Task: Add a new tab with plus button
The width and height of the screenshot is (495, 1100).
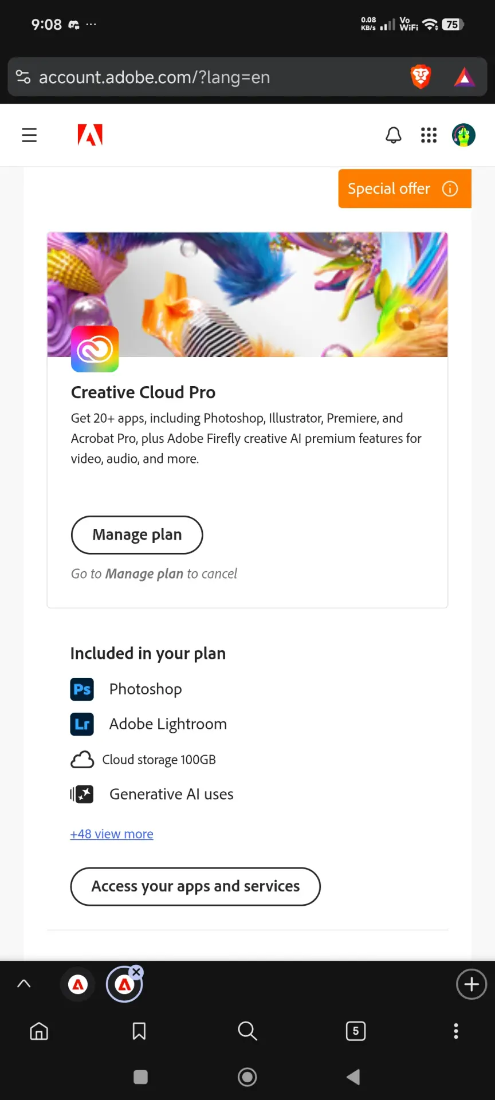Action: click(x=472, y=984)
